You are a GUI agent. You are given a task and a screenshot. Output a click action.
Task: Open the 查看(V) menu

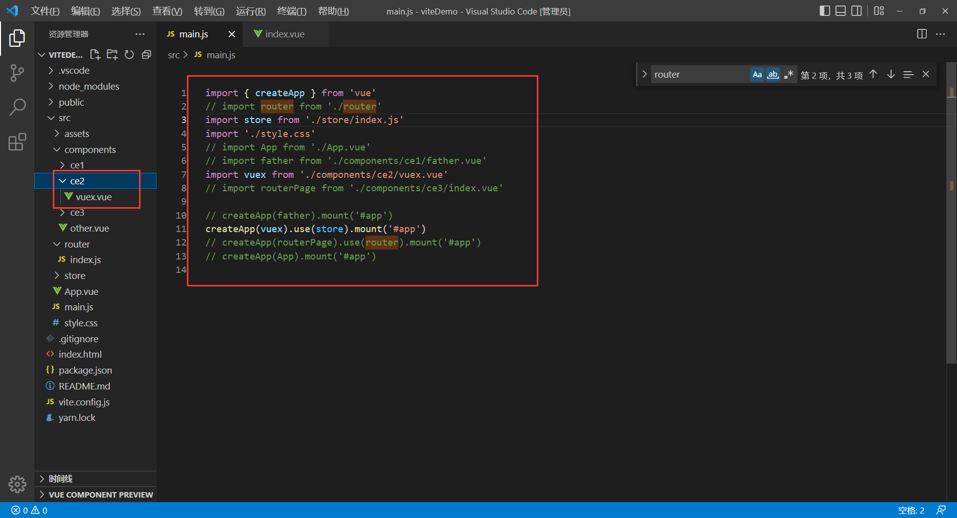[x=167, y=11]
